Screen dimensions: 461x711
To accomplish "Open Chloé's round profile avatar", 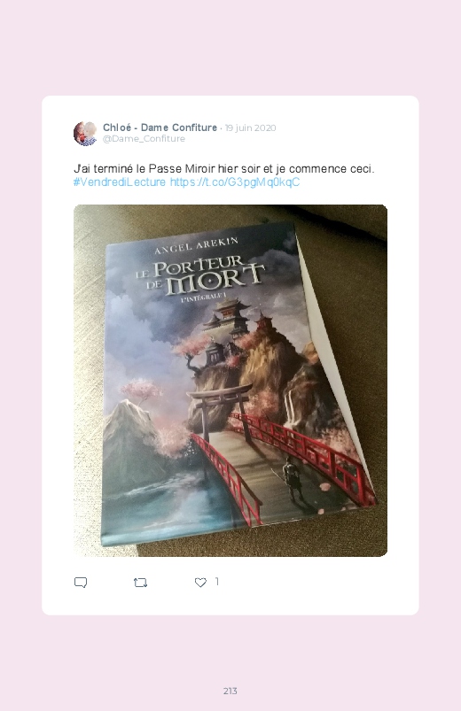I will tap(85, 133).
